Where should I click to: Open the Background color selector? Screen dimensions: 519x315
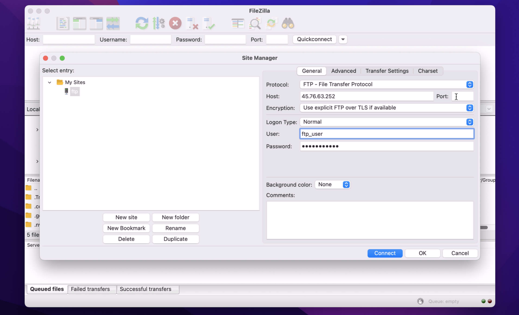click(x=332, y=184)
